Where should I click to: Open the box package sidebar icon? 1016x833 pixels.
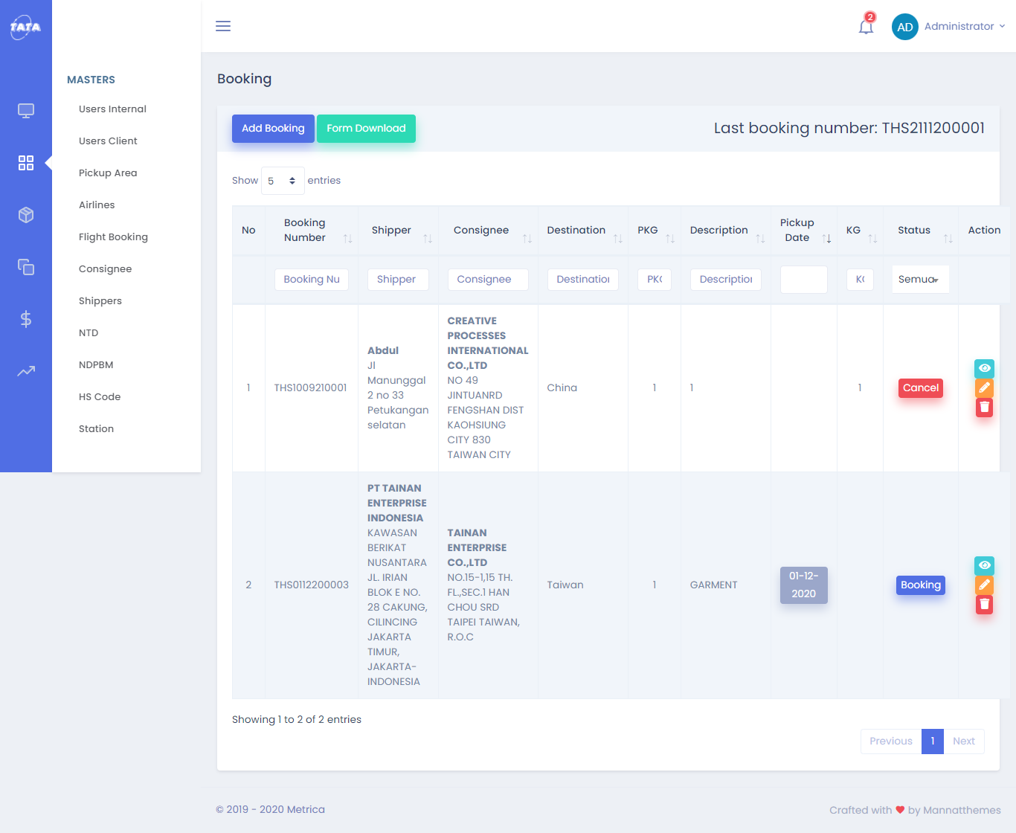[26, 215]
